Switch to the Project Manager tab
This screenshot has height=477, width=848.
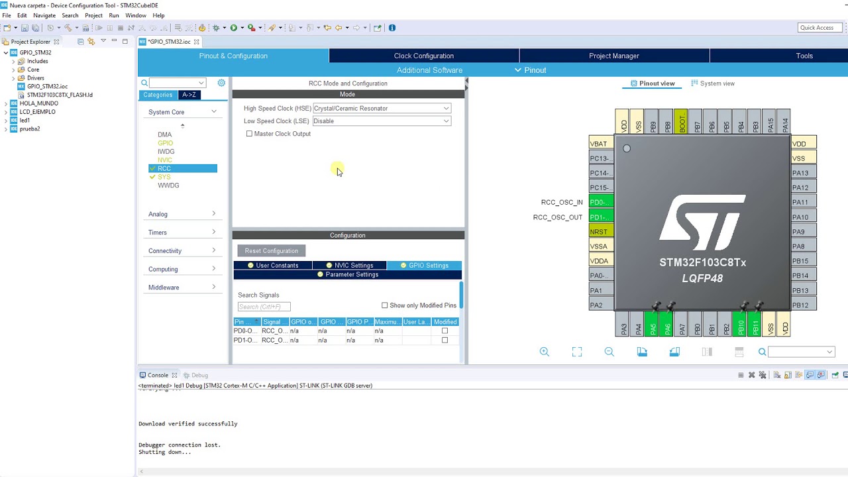tap(614, 56)
